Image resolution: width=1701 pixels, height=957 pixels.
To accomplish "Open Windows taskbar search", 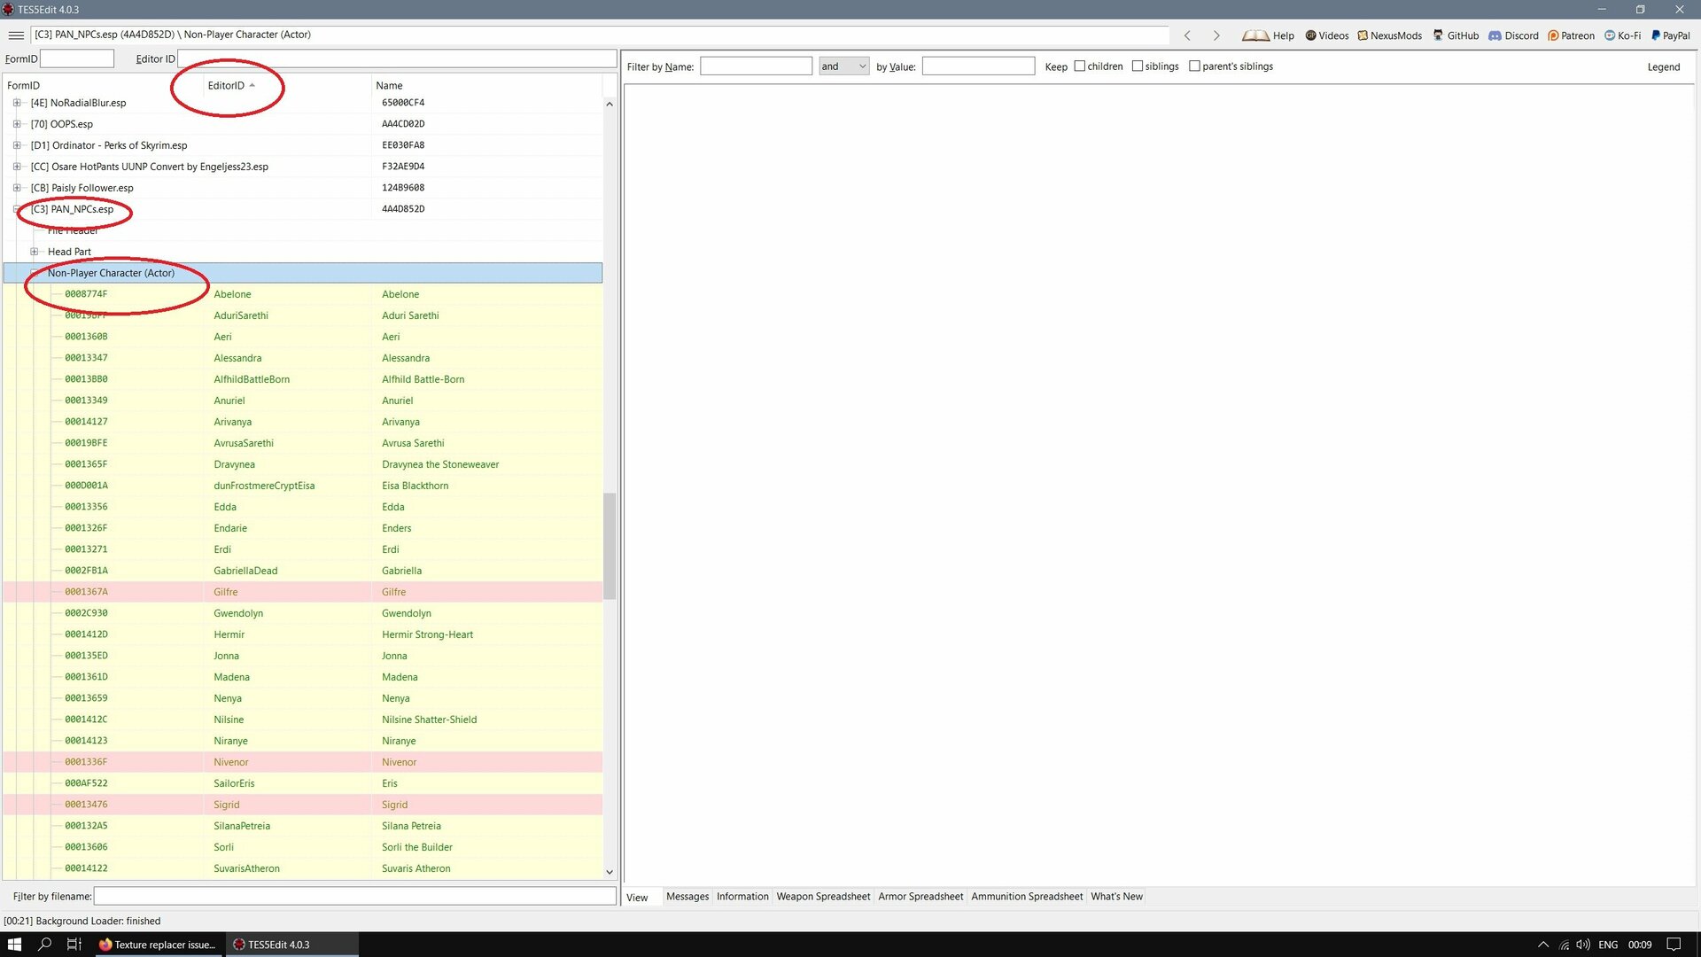I will point(44,945).
